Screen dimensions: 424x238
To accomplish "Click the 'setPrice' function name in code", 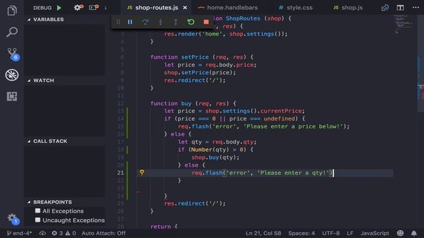I will (x=195, y=58).
